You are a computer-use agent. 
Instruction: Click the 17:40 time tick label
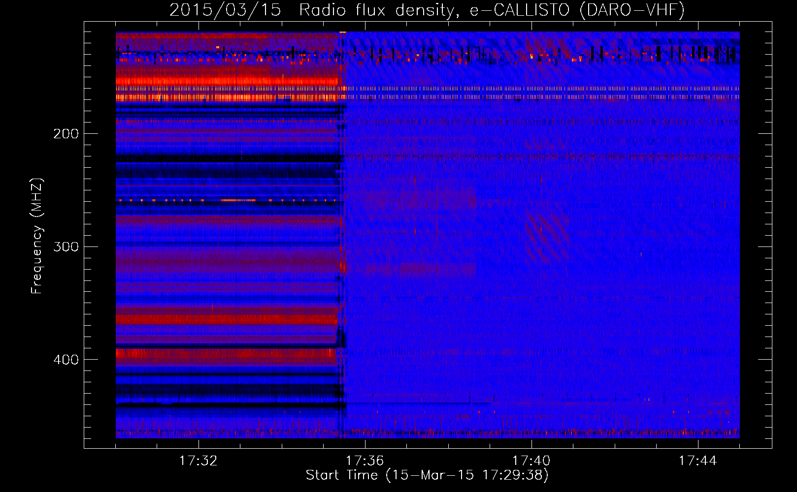tap(531, 461)
